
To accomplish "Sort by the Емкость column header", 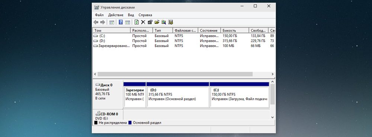I will (235, 30).
